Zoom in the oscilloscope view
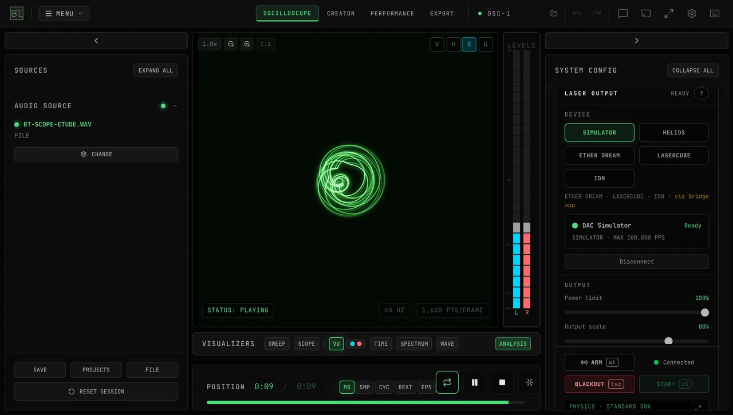The height and width of the screenshot is (415, 733). pos(247,44)
